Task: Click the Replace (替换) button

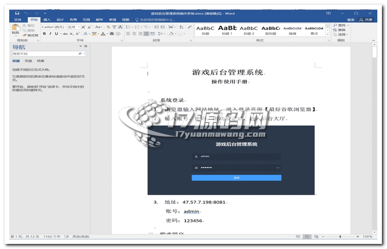Action: [339, 30]
